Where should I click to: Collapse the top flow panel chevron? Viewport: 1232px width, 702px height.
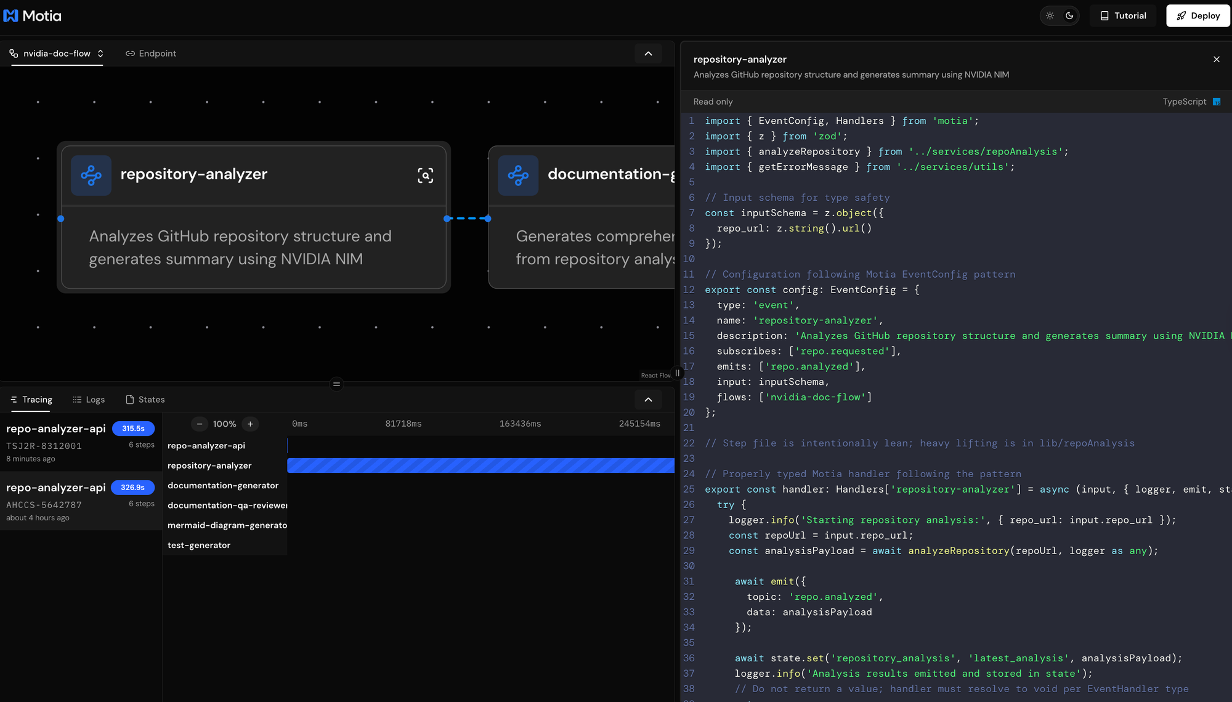click(x=648, y=54)
